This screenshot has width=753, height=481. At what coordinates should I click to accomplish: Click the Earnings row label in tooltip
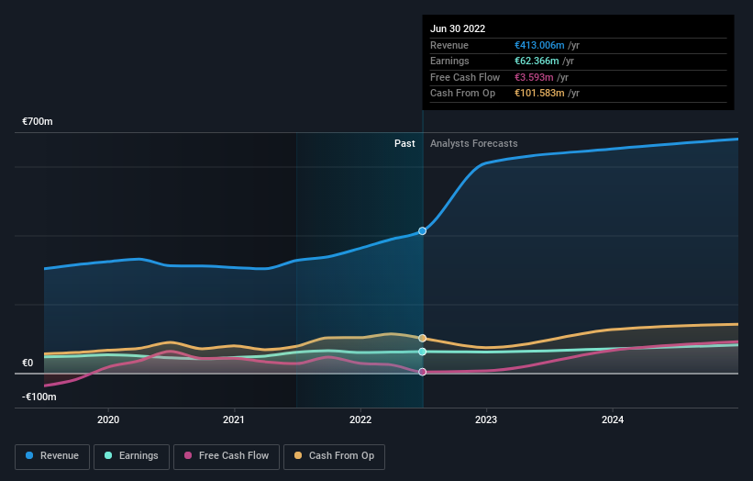coord(449,61)
